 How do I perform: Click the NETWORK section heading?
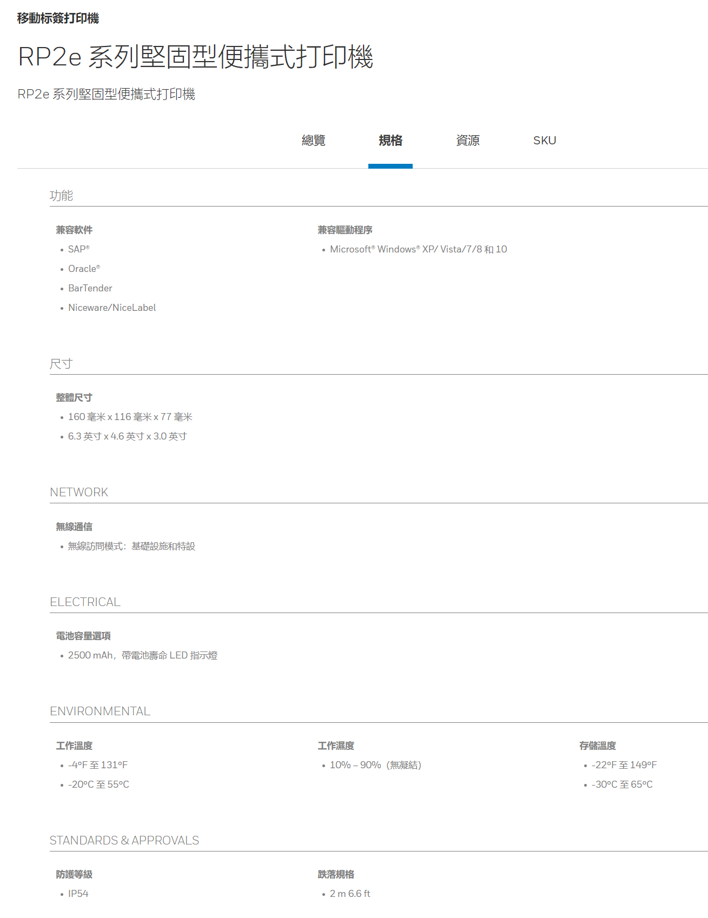pyautogui.click(x=79, y=493)
